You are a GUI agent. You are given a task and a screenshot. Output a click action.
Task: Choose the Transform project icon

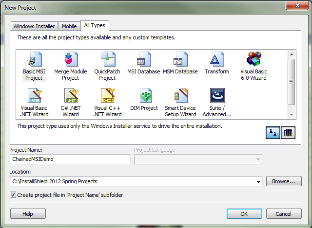coord(217,60)
